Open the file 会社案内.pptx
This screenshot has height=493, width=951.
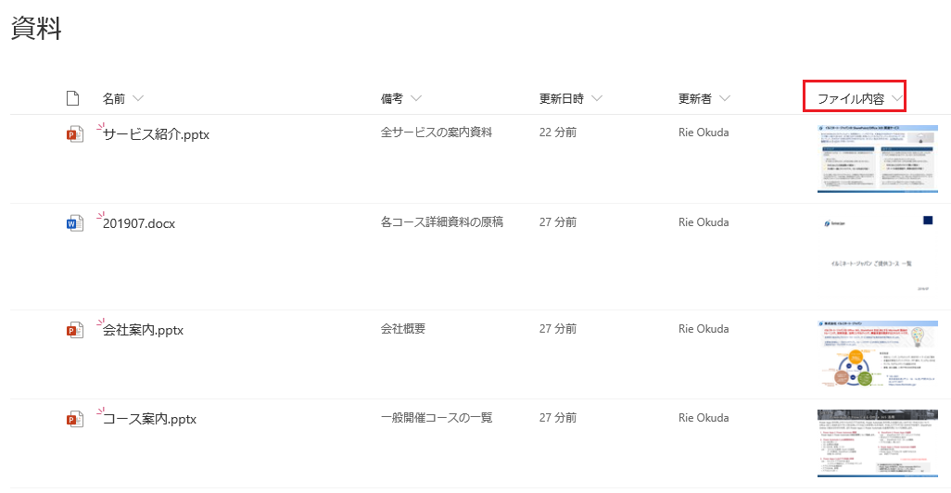[x=143, y=331]
